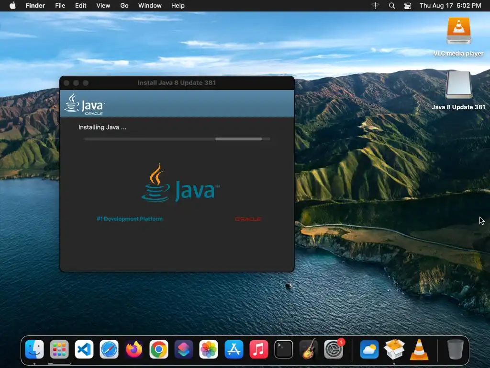Click the 'Installing Java ...' status text
The image size is (490, 368).
tap(102, 127)
